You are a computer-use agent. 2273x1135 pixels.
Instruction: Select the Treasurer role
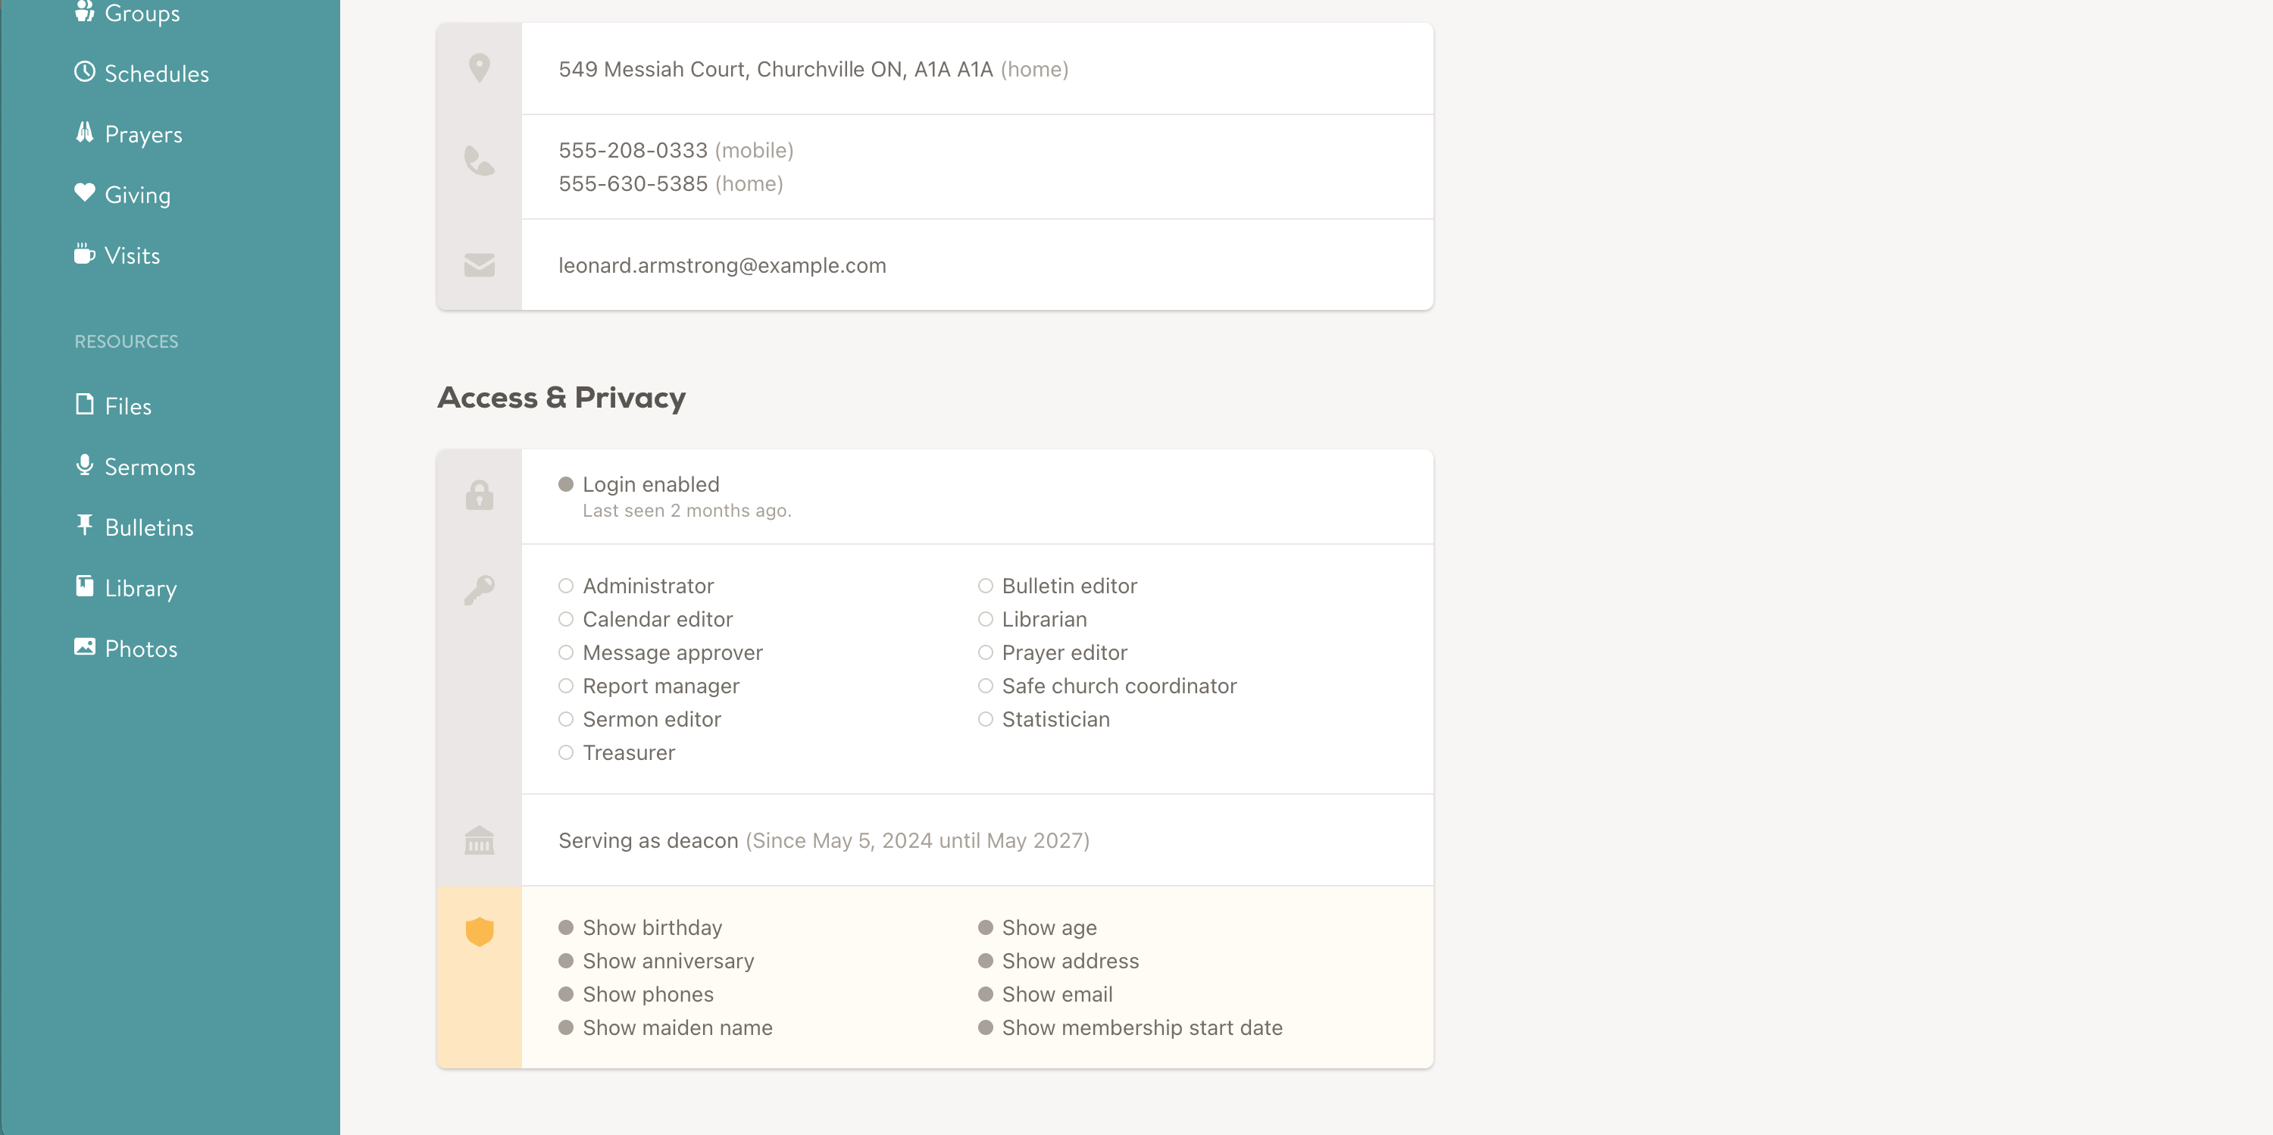coord(617,753)
